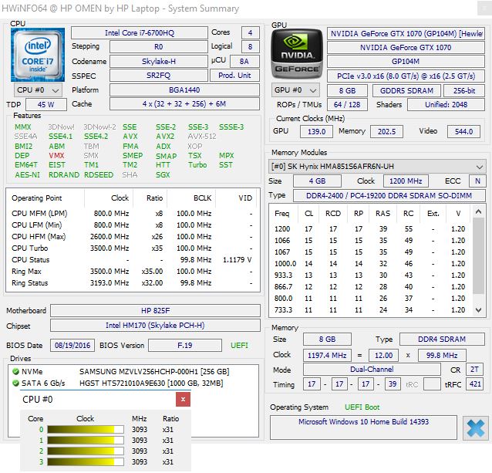The width and height of the screenshot is (492, 473).
Task: Click the 1.1179 V VID value
Action: (237, 260)
